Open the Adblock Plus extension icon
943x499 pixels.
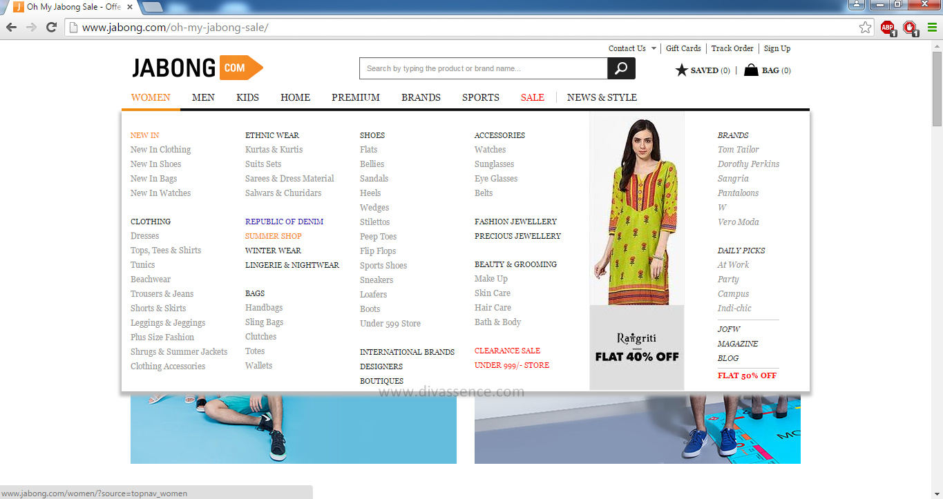[888, 28]
